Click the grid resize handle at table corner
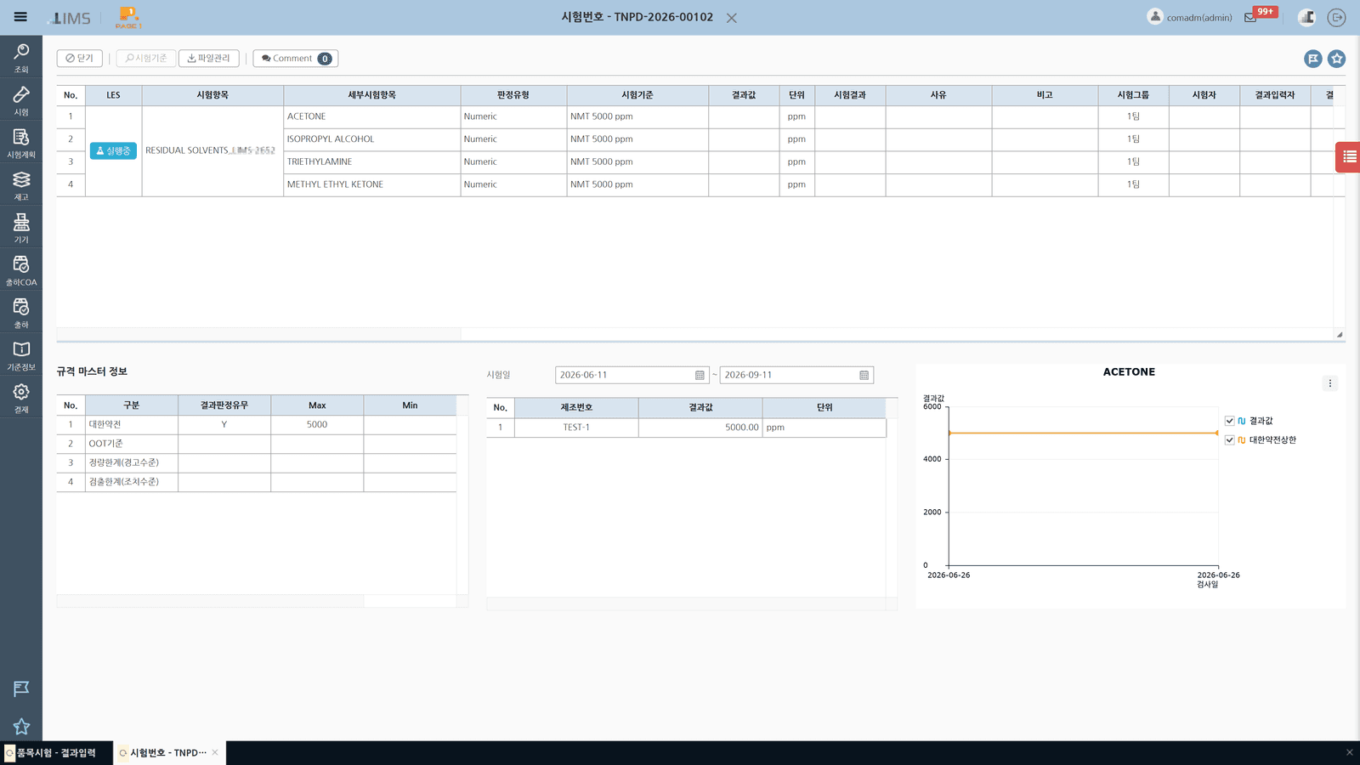The width and height of the screenshot is (1360, 765). coord(1340,334)
